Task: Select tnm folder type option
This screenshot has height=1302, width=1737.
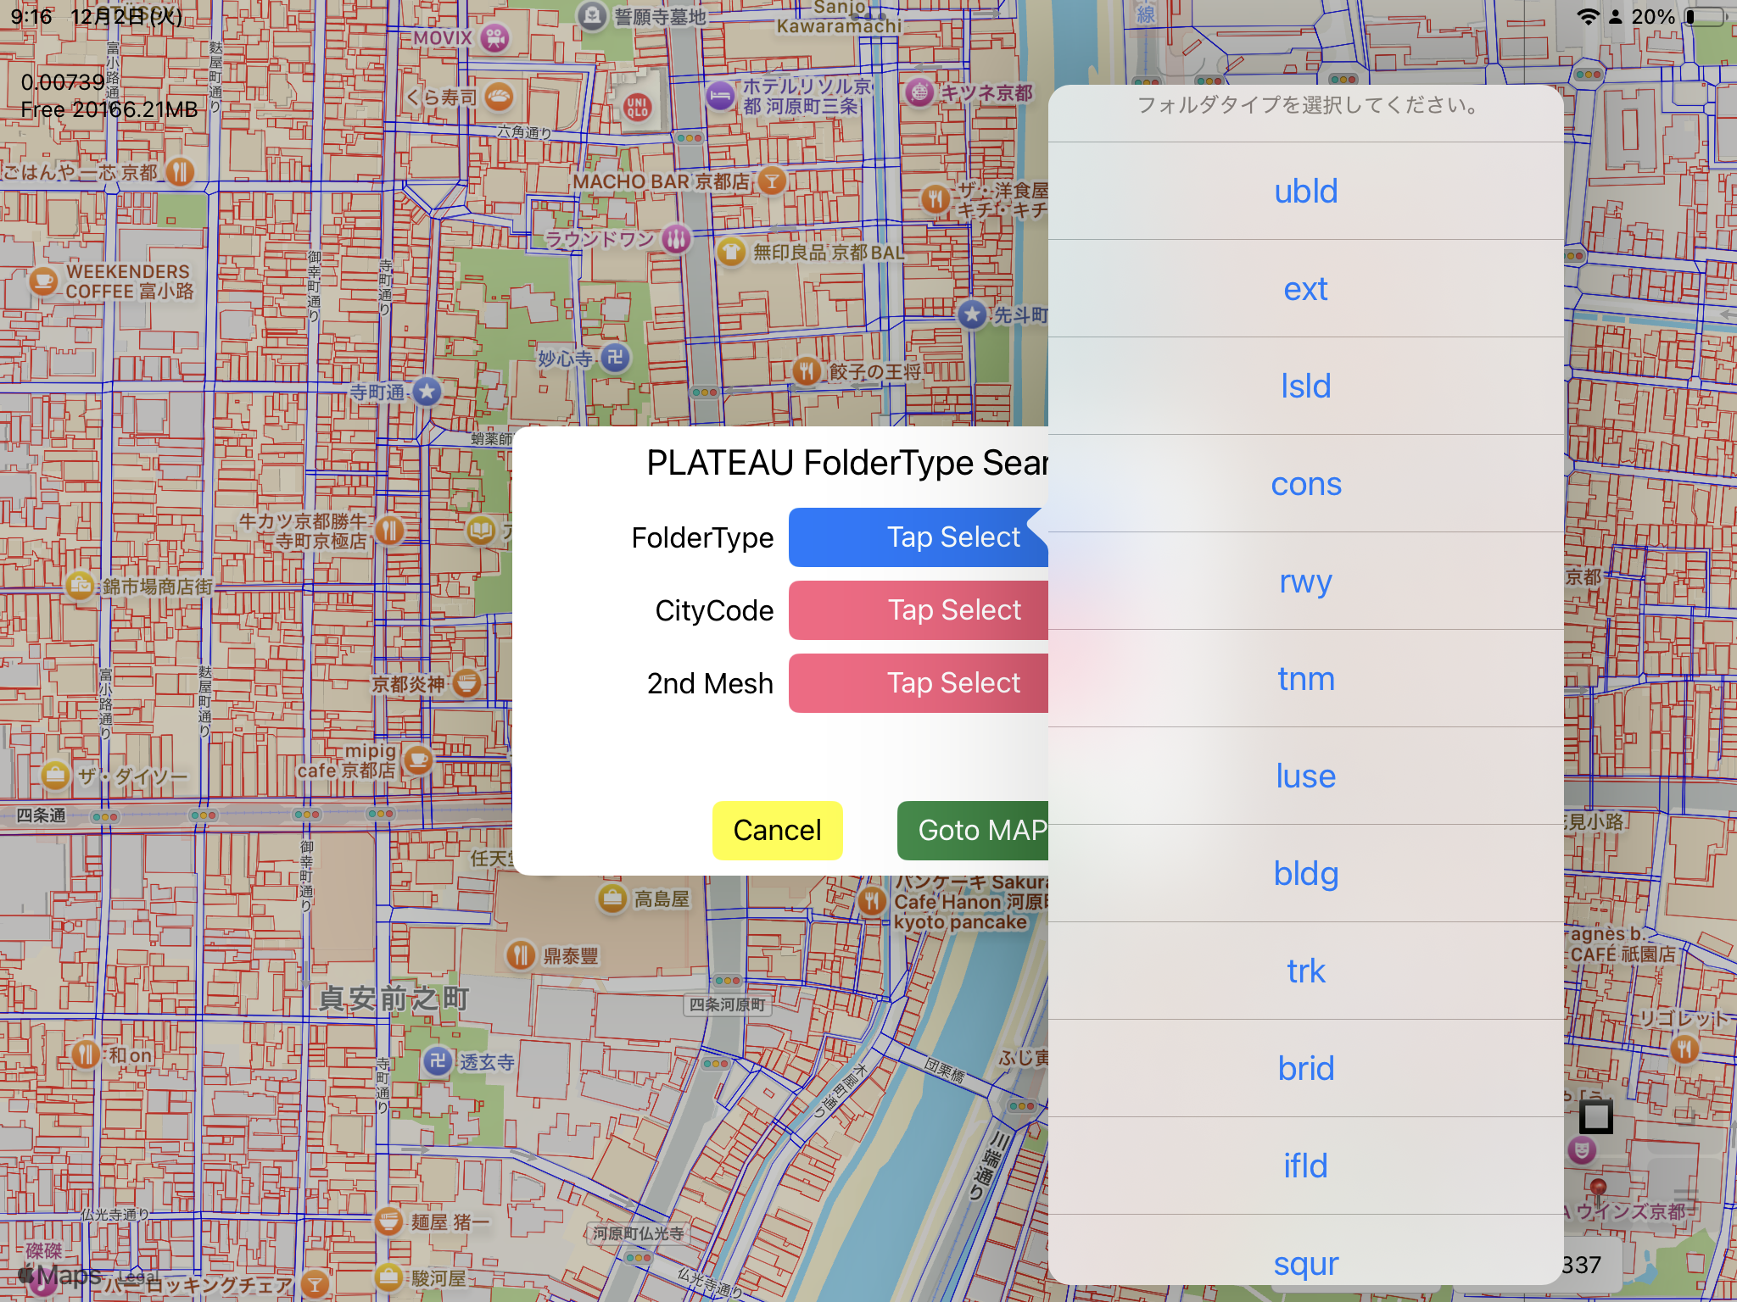Action: click(1305, 678)
